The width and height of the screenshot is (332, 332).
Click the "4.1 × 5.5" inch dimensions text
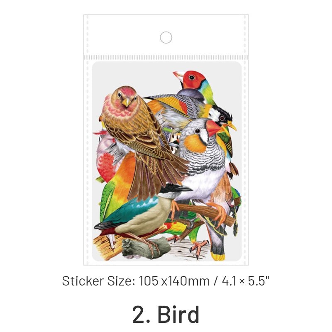click(x=245, y=281)
